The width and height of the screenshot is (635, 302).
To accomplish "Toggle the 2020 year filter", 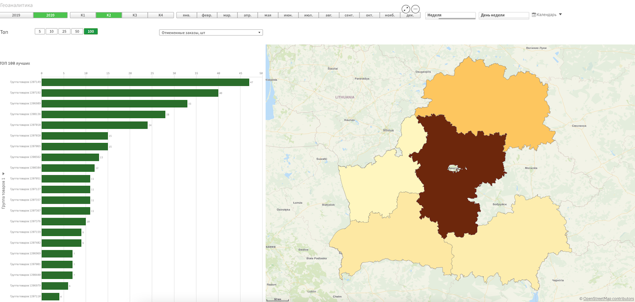I will click(x=50, y=15).
